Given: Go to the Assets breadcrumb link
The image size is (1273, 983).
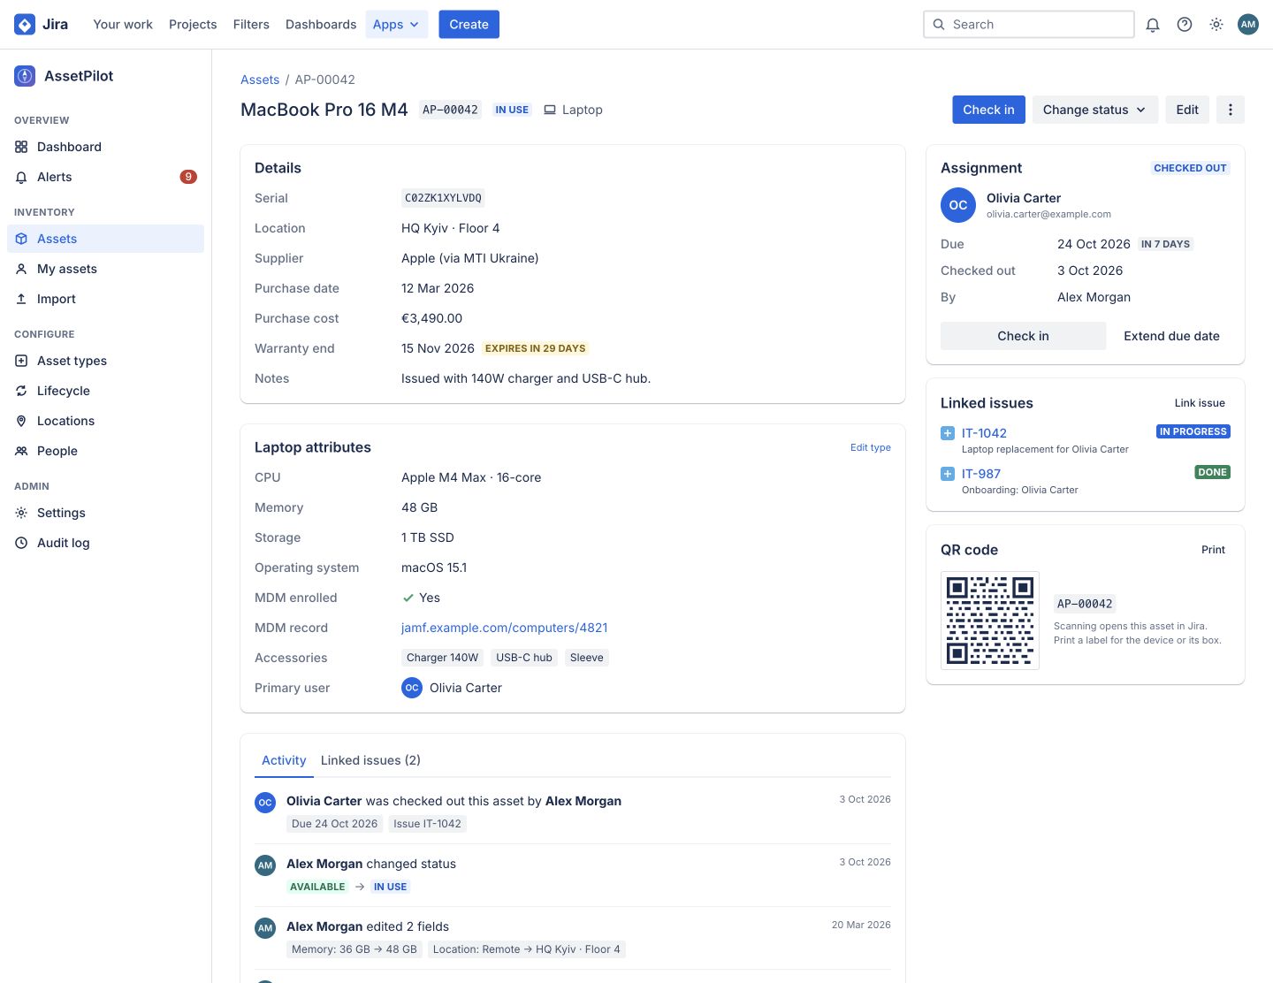Looking at the screenshot, I should (260, 80).
